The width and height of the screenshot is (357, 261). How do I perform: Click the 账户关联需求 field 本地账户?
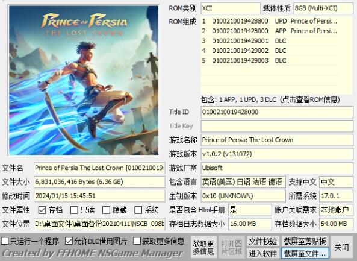pos(337,210)
